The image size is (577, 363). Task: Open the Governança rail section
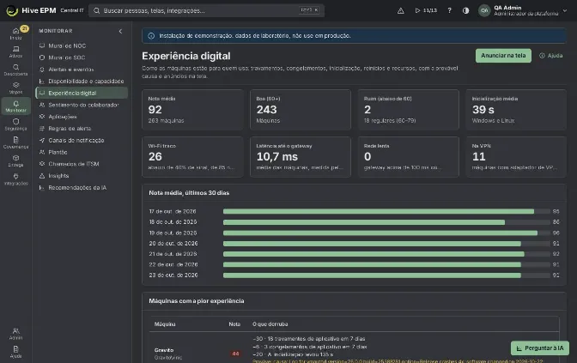(15, 142)
